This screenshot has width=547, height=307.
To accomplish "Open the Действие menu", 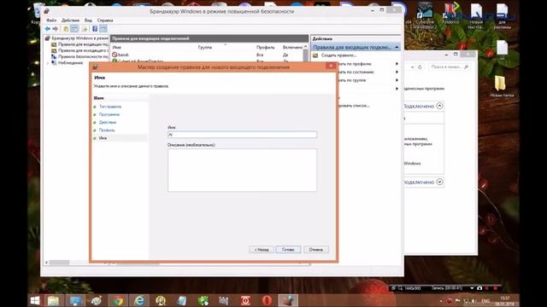I will (70, 20).
